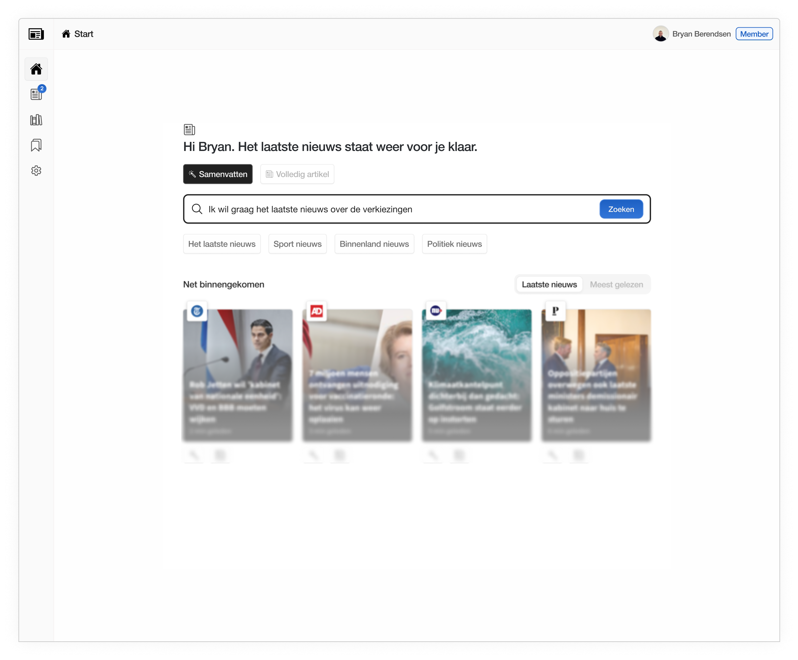Image resolution: width=798 pixels, height=660 pixels.
Task: Enable Samenvatten mode
Action: click(218, 174)
